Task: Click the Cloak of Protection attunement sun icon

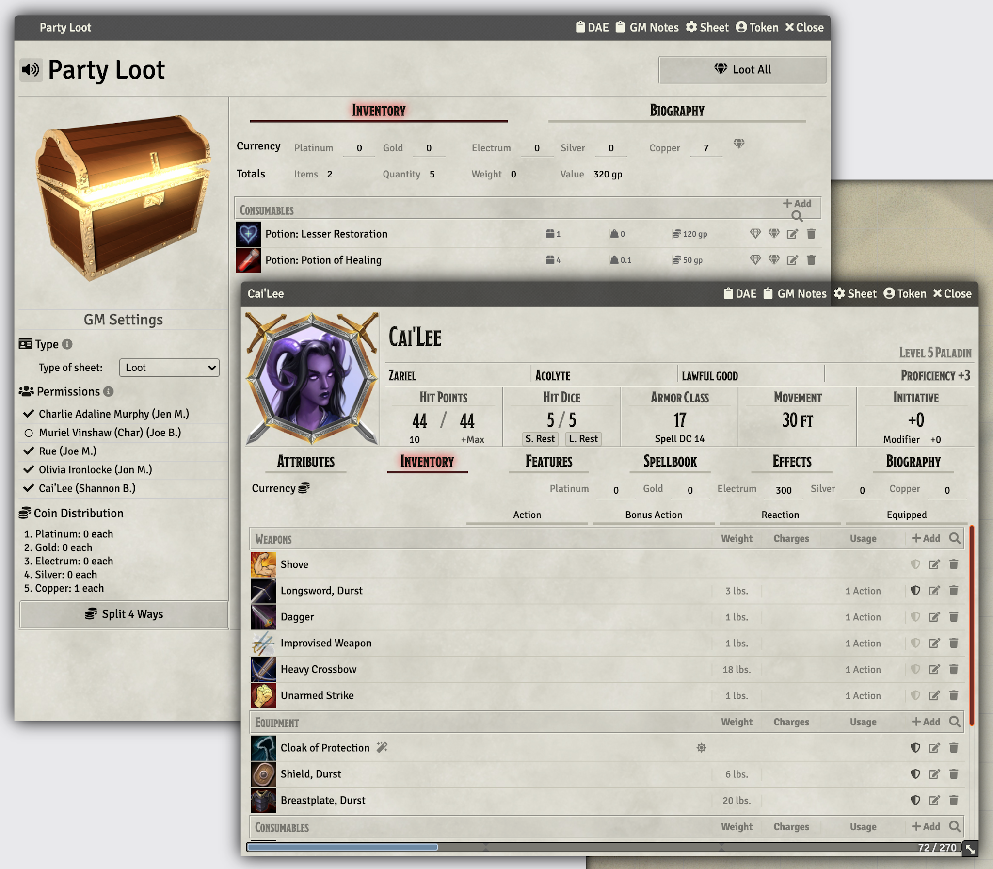Action: click(701, 748)
